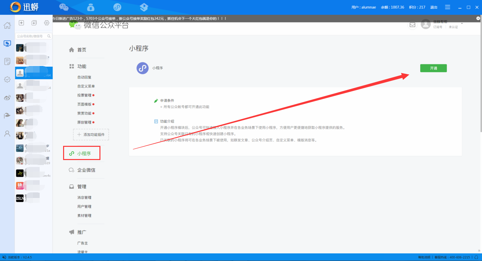Screen dimensions: 482x261
Task: Click 退出 to log out
Action: (434, 7)
